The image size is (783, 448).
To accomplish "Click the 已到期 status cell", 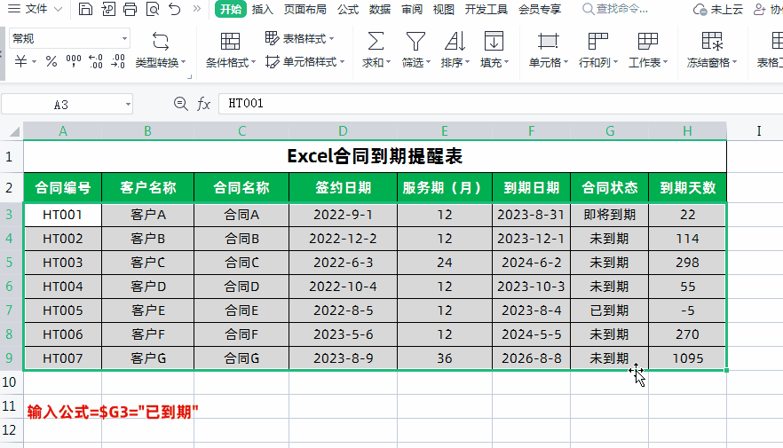I will (x=610, y=310).
